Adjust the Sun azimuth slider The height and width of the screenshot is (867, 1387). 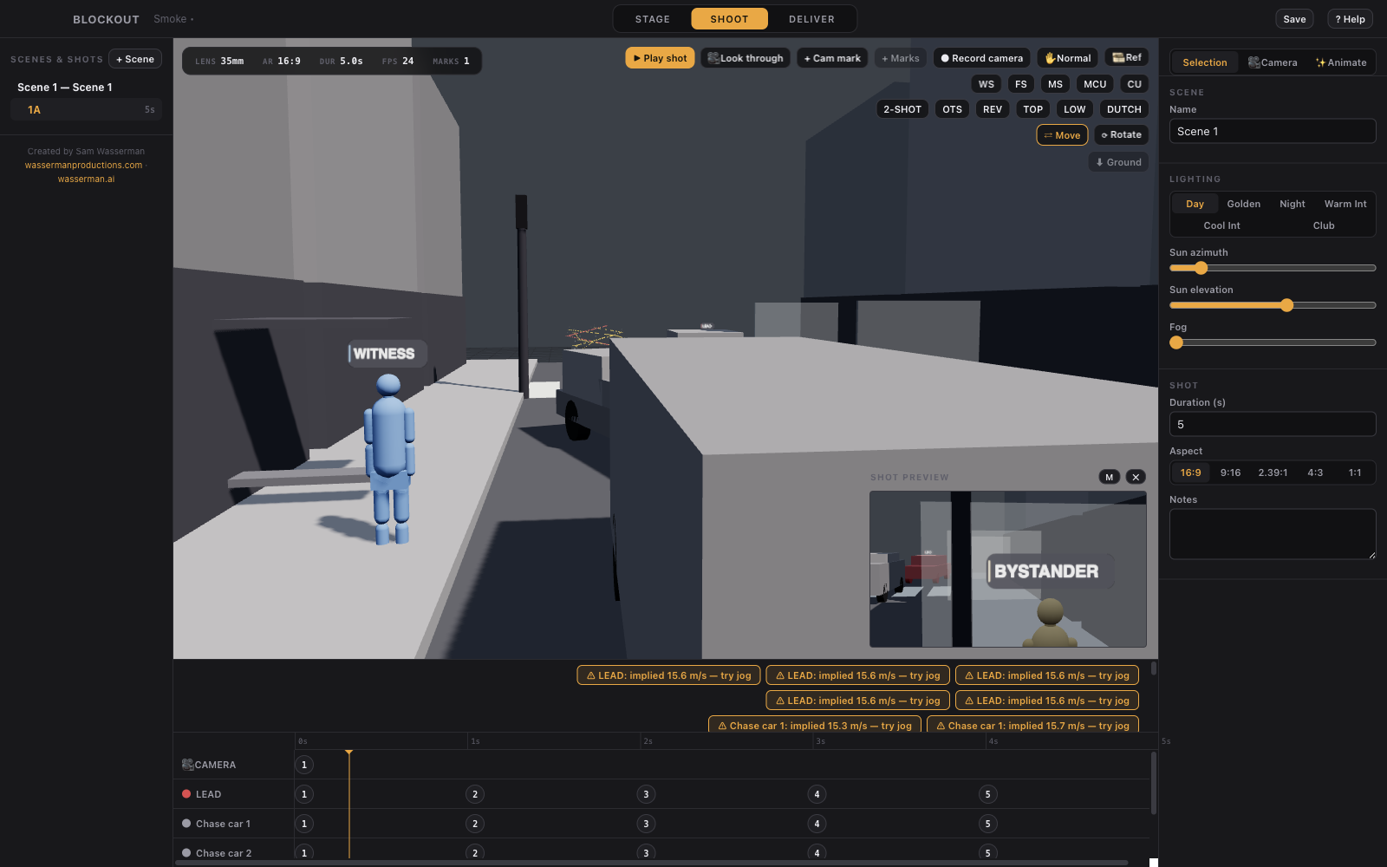[1273, 268]
